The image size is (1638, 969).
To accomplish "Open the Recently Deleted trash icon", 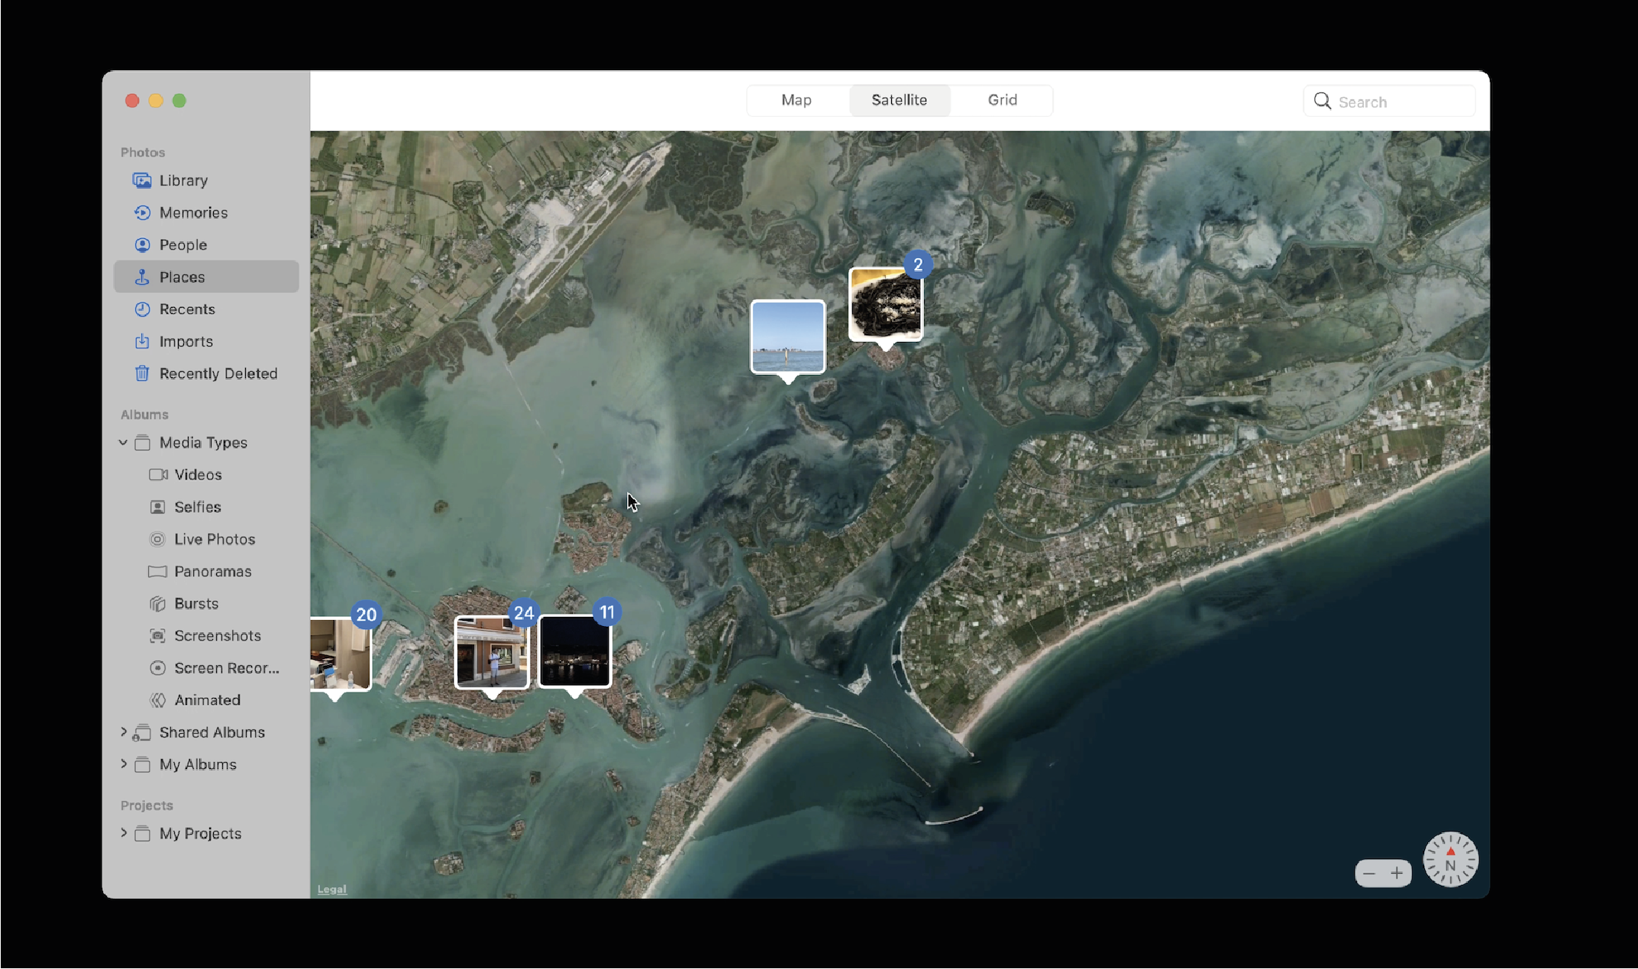I will [x=142, y=373].
